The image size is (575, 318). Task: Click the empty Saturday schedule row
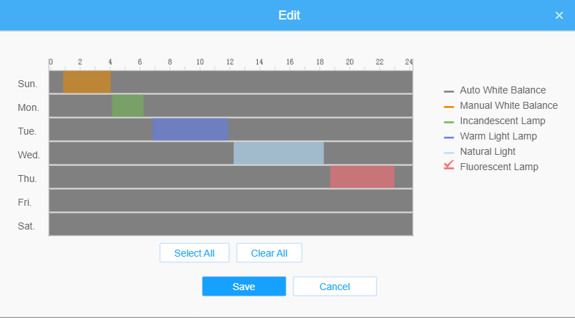coord(231,225)
